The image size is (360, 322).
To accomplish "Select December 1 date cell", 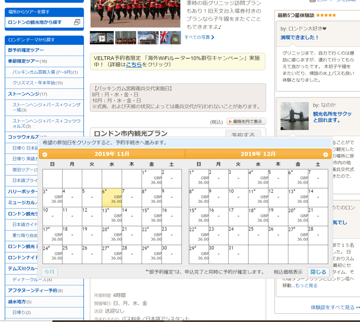I will (x=199, y=179).
